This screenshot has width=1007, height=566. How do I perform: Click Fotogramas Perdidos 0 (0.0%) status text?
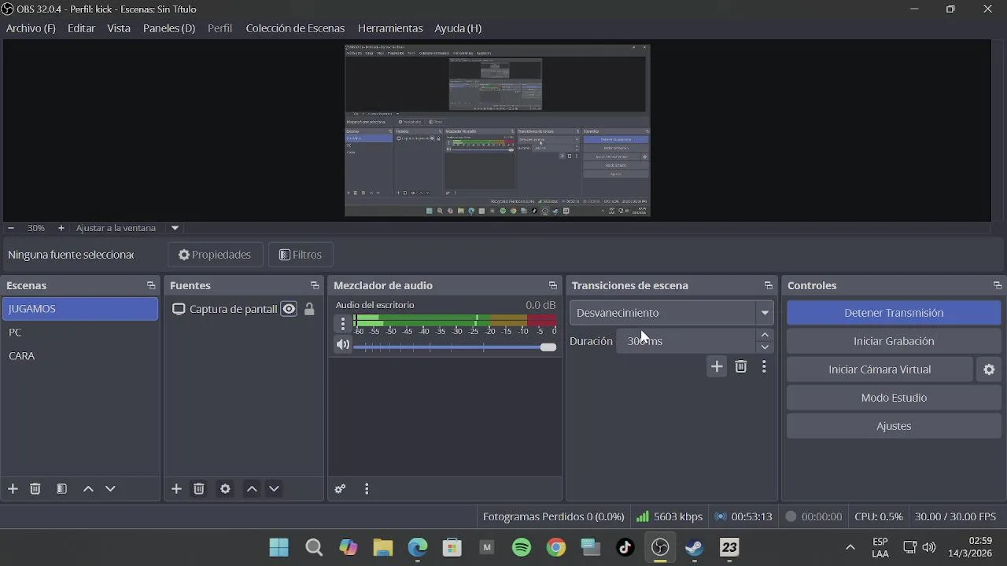553,516
